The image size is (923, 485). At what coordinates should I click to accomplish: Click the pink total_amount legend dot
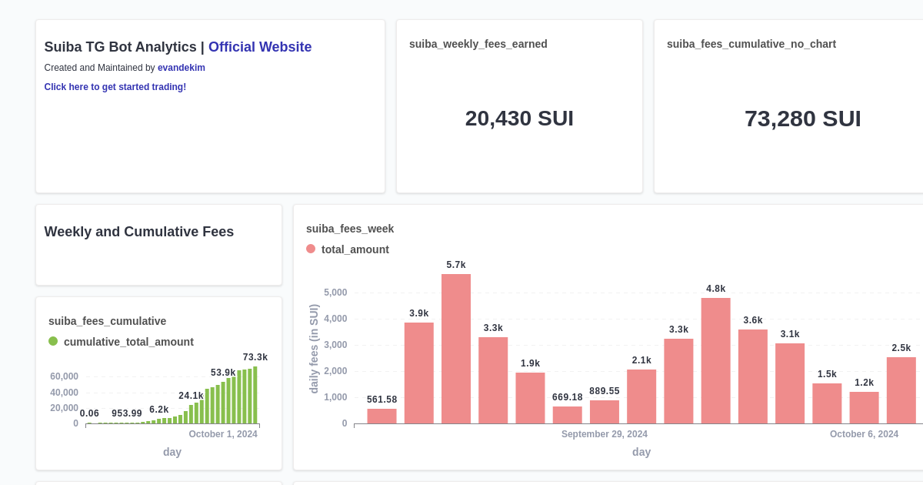311,249
